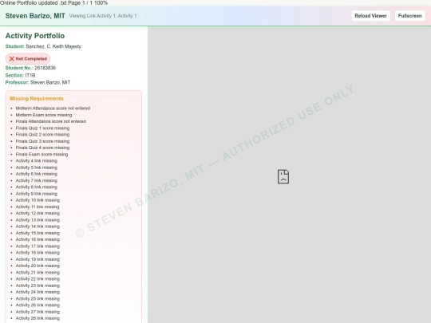The height and width of the screenshot is (323, 431).
Task: Select 'Activity 15 link missing' item
Action: click(38, 233)
